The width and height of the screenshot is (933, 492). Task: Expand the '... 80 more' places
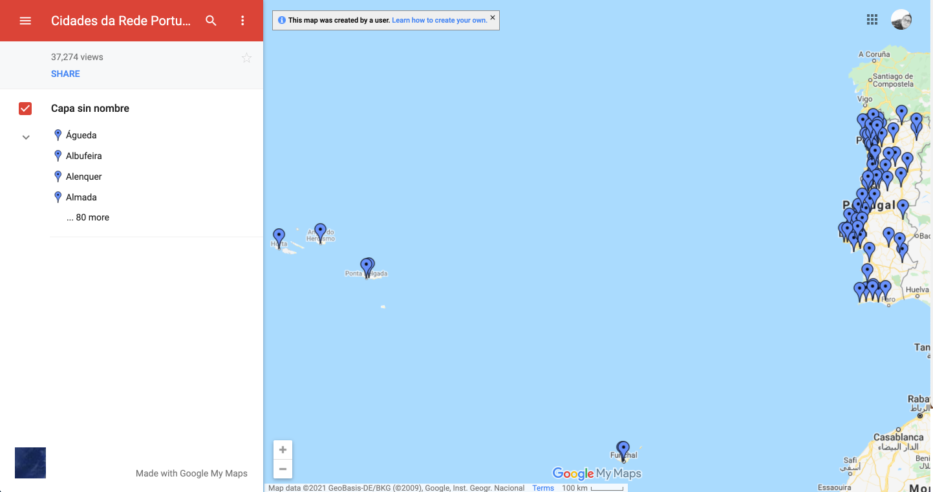click(88, 218)
